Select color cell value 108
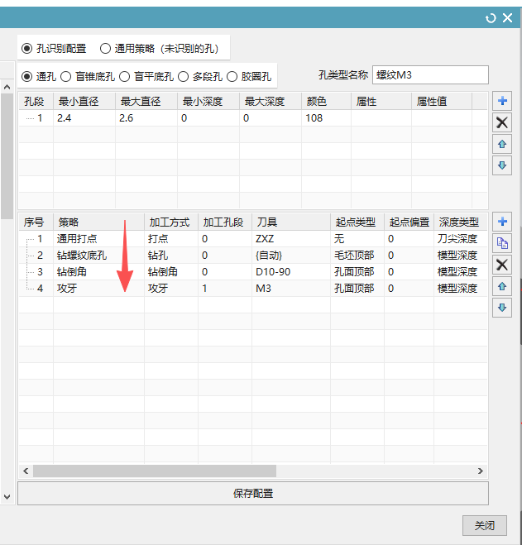Screen dimensions: 522x545 pyautogui.click(x=326, y=118)
